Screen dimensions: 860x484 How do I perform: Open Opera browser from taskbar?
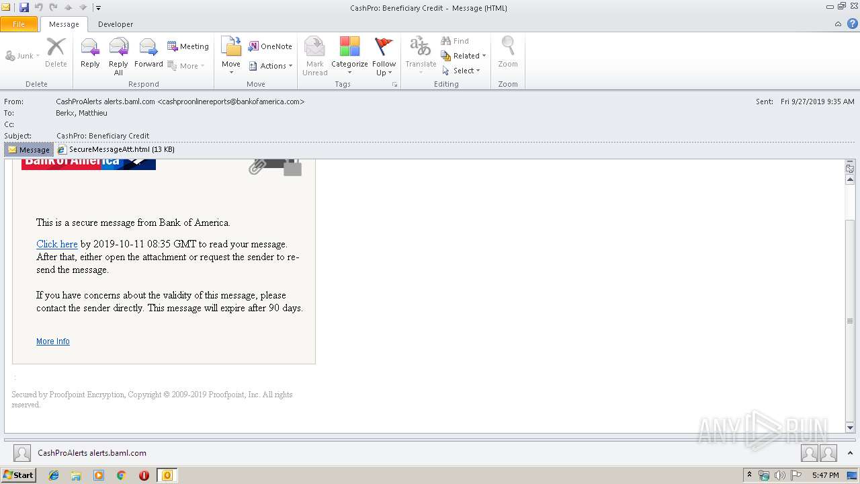coord(144,475)
